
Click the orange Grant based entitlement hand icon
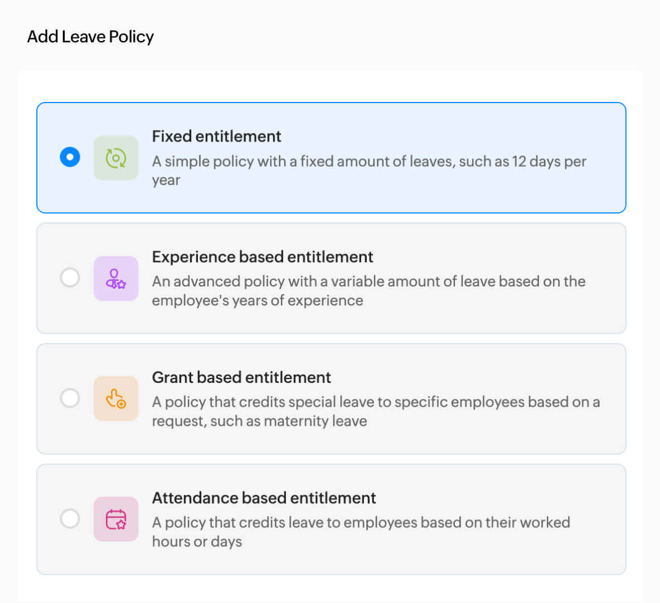pyautogui.click(x=115, y=398)
